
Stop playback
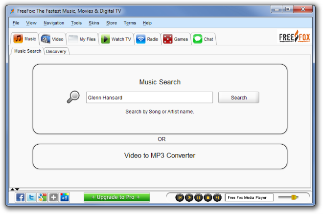(x=208, y=197)
